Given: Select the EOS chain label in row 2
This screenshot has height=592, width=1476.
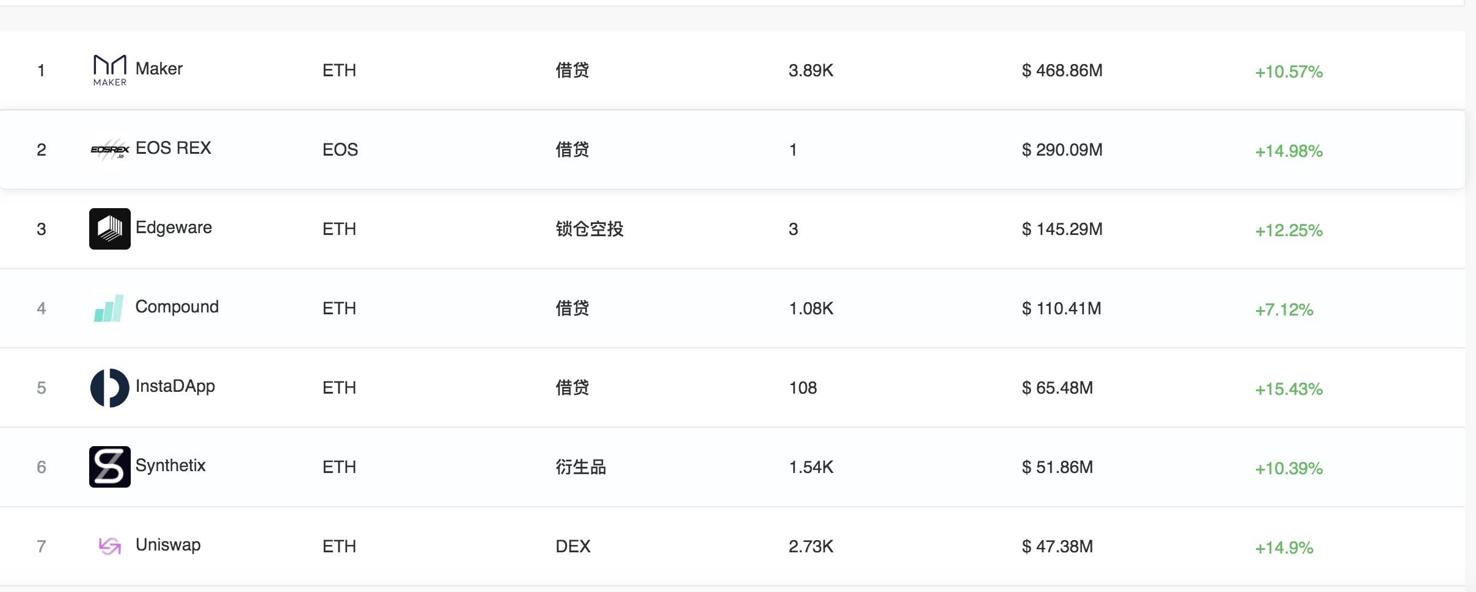Looking at the screenshot, I should pos(340,150).
